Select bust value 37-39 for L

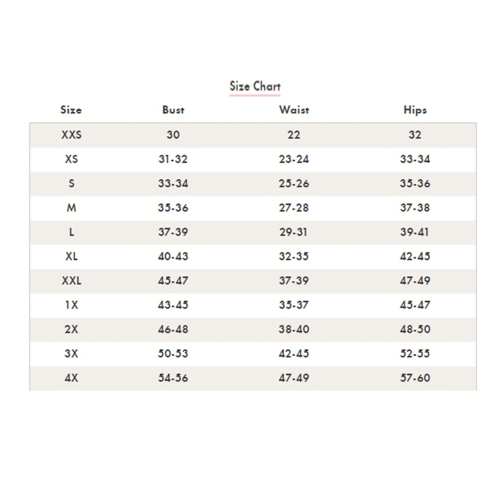(173, 232)
